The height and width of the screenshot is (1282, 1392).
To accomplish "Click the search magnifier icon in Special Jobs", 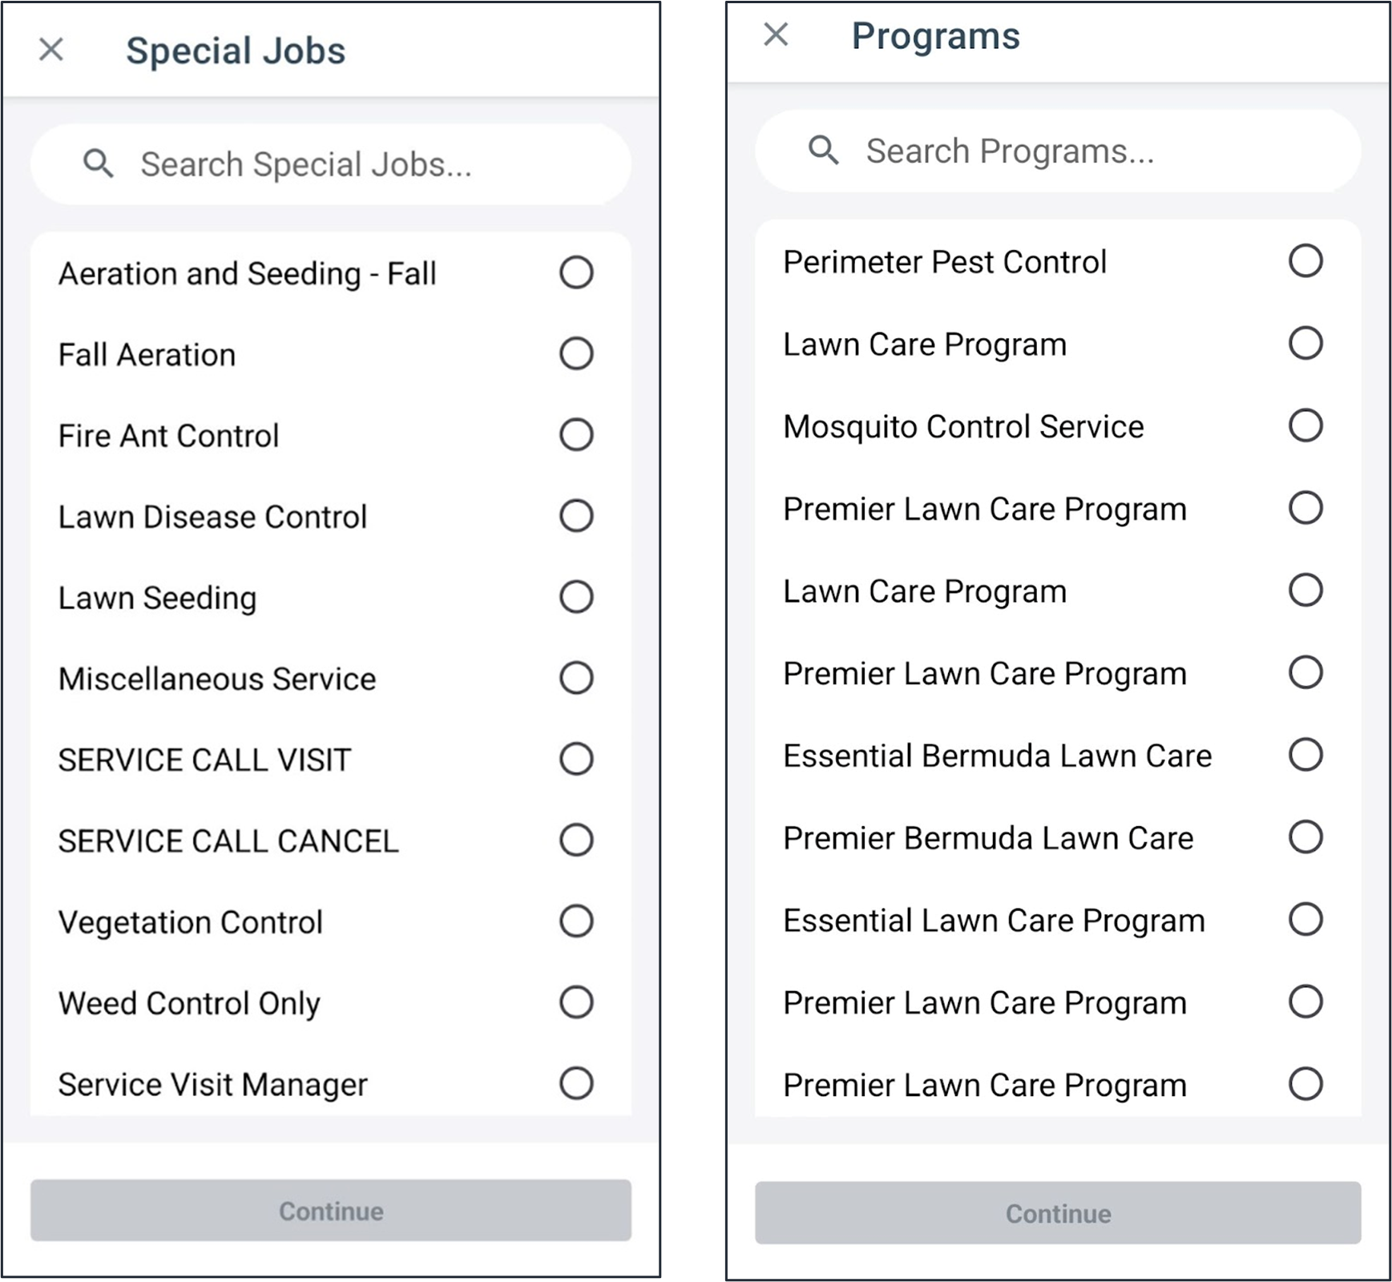I will (98, 163).
